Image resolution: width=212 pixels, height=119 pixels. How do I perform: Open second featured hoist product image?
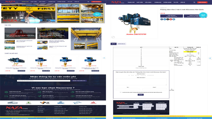pyautogui.click(x=41, y=62)
